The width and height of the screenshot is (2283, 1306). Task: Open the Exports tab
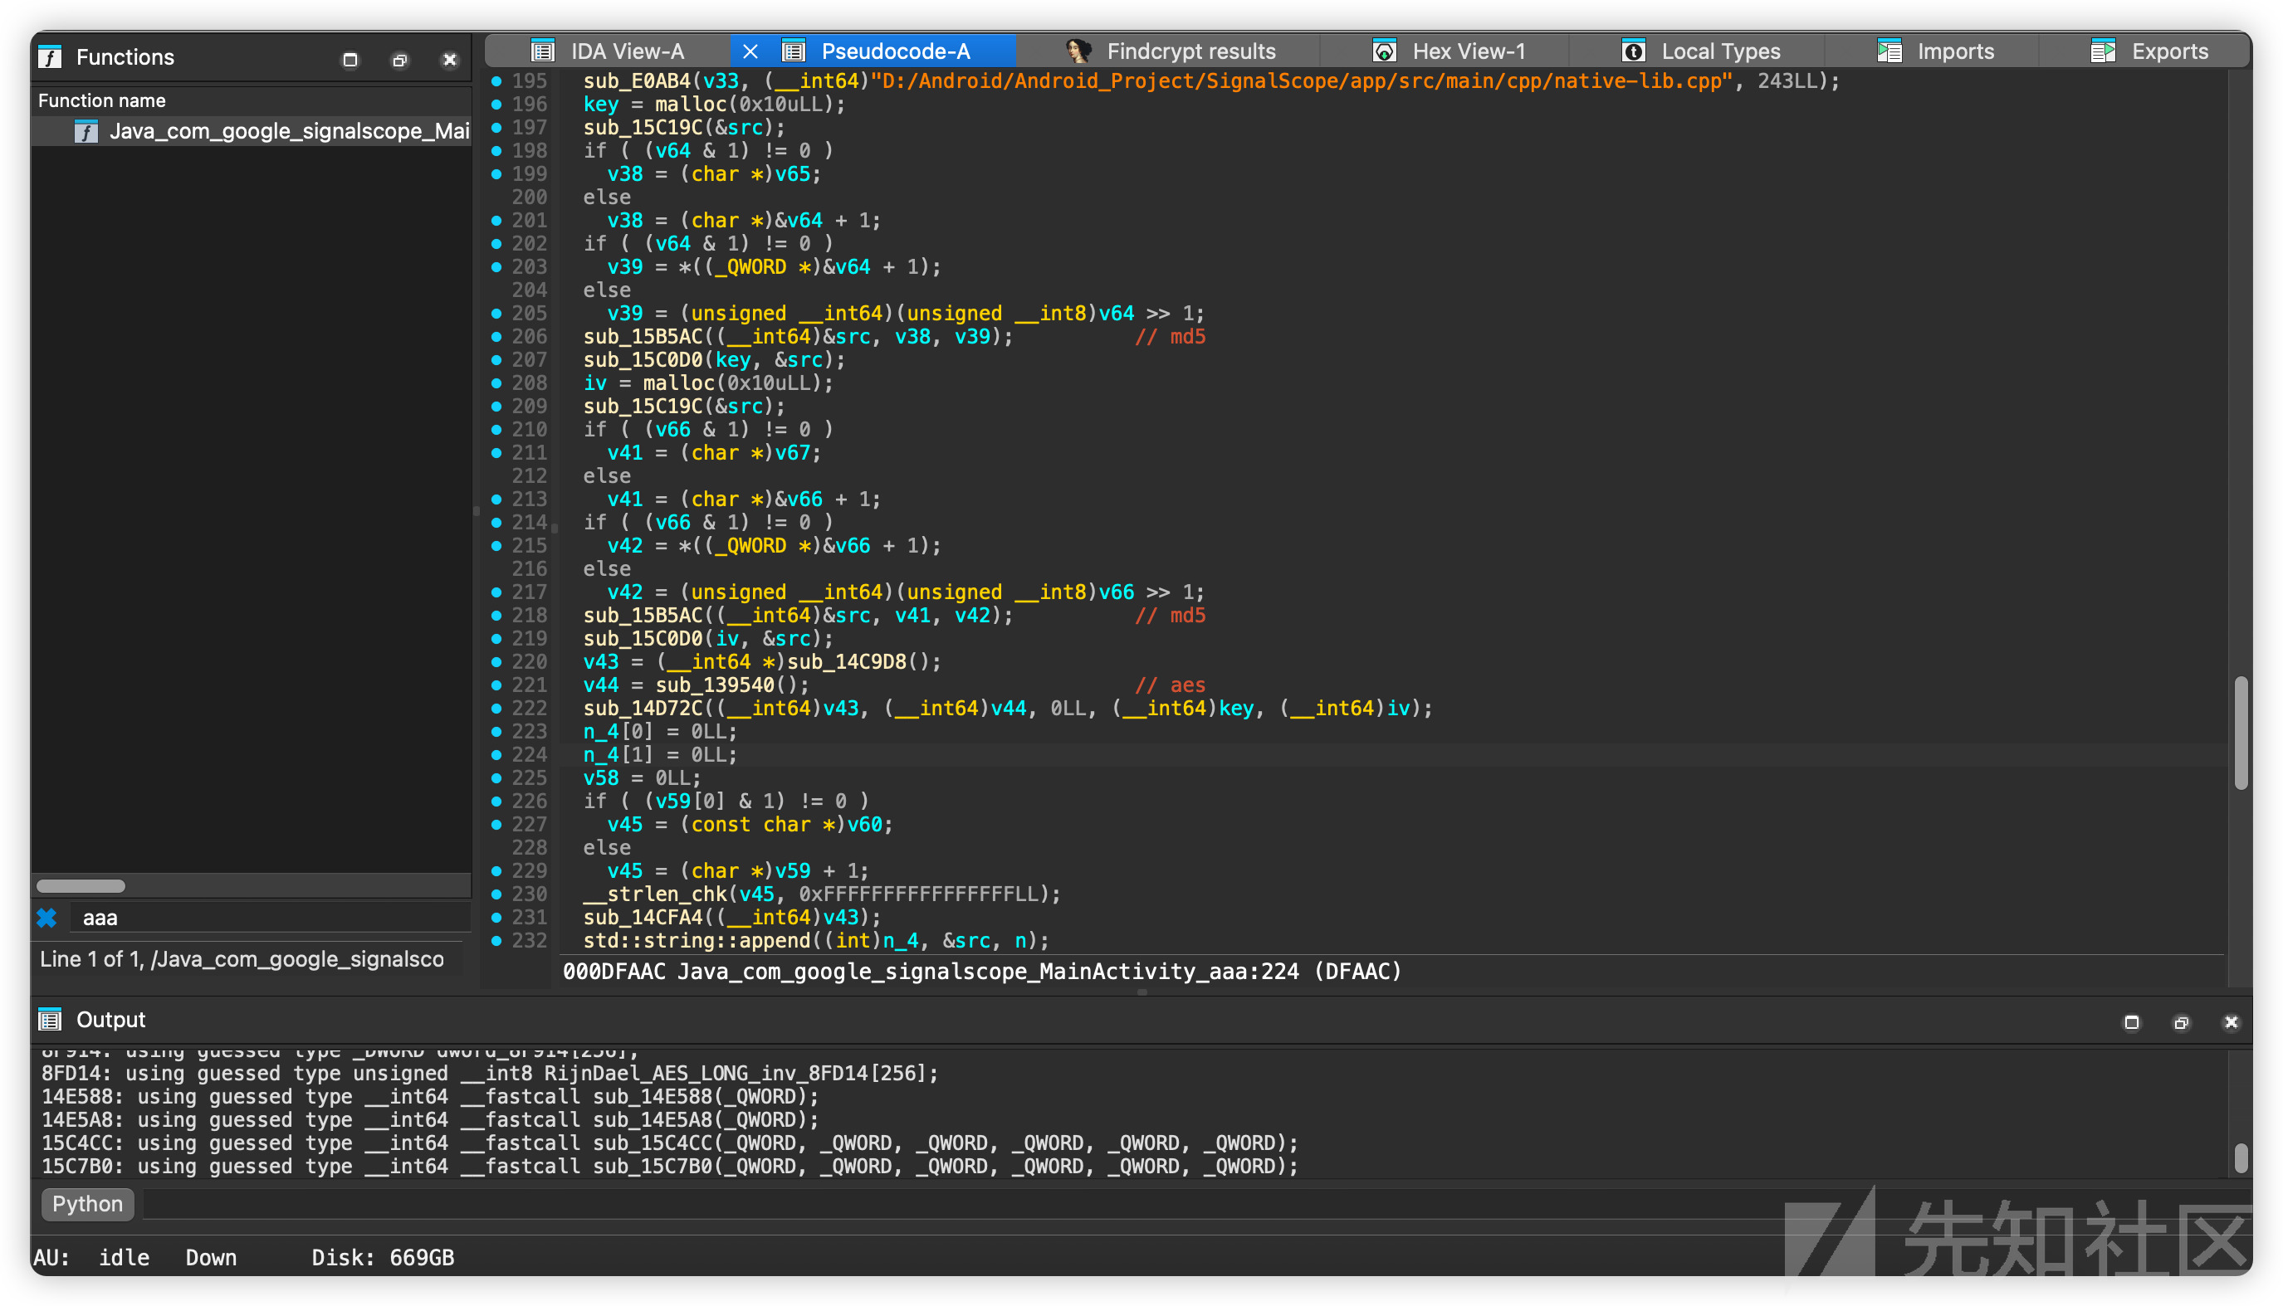(x=2169, y=51)
